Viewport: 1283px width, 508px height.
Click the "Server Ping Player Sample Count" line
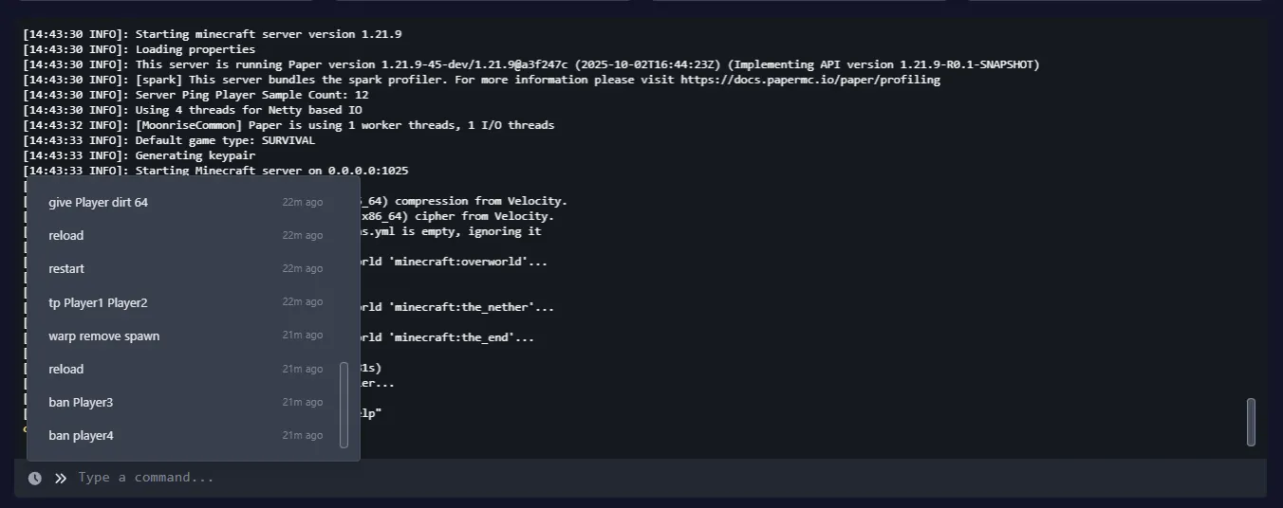(x=251, y=95)
